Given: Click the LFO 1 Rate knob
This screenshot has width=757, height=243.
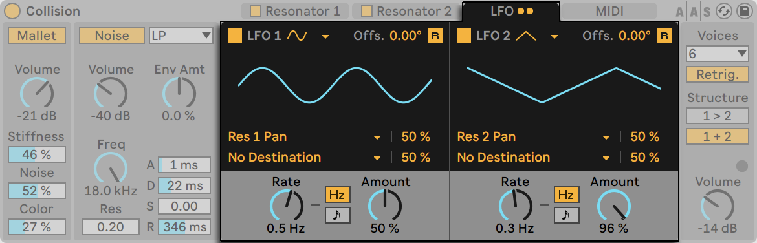Looking at the screenshot, I should click(x=286, y=206).
